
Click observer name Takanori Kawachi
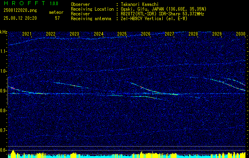[140, 4]
